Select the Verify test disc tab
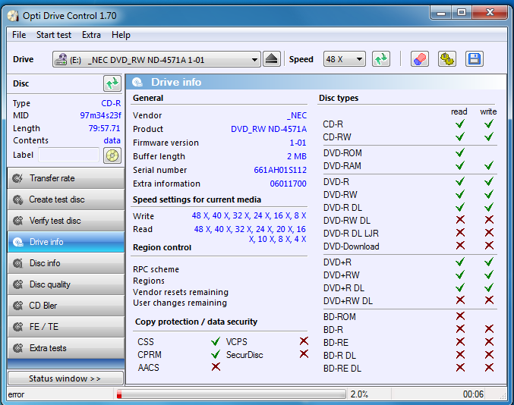 (x=66, y=221)
